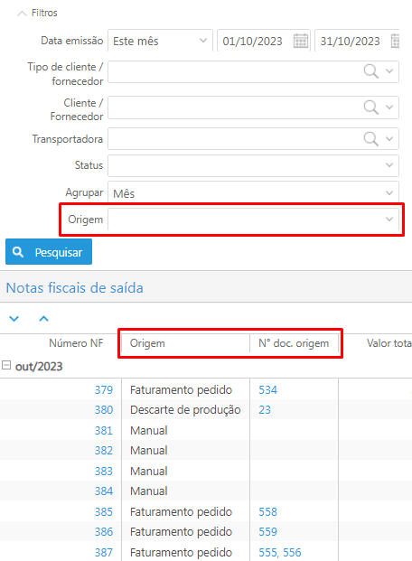Click search magnifier in Tipo de cliente field
Screen dimensions: 412x561
click(x=370, y=71)
